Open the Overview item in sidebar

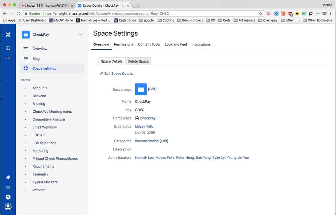40,49
